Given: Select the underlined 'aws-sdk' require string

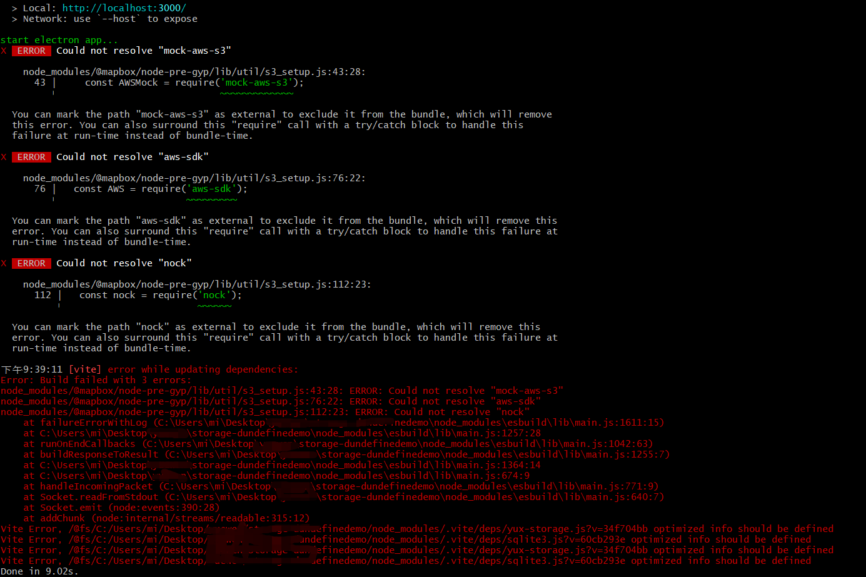Looking at the screenshot, I should pos(211,188).
